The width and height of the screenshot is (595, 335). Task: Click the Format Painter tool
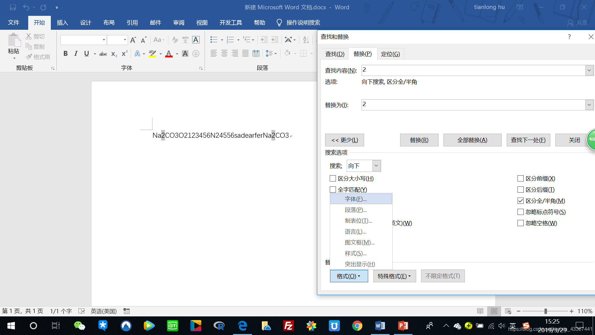coord(38,57)
